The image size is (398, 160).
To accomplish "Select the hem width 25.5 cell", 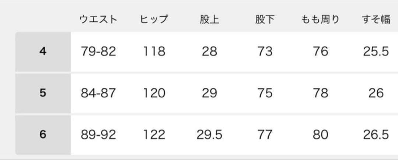I will (376, 52).
